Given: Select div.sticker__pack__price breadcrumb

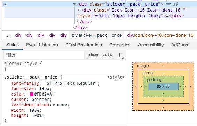Looking at the screenshot, I should pos(97,35).
